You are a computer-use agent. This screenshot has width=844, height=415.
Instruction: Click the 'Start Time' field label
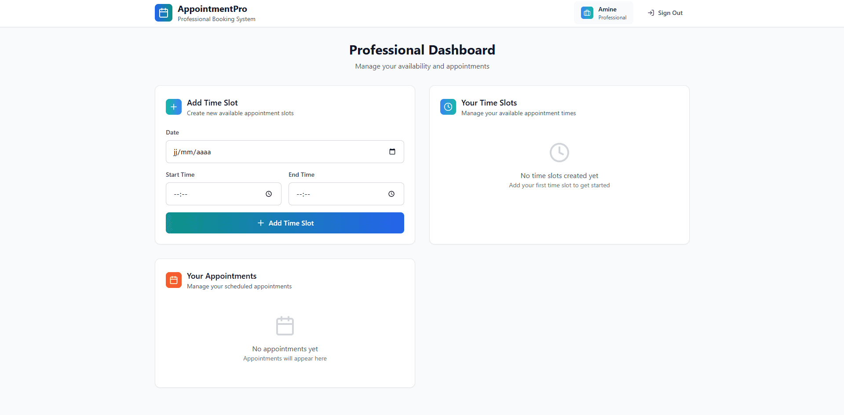pyautogui.click(x=180, y=175)
